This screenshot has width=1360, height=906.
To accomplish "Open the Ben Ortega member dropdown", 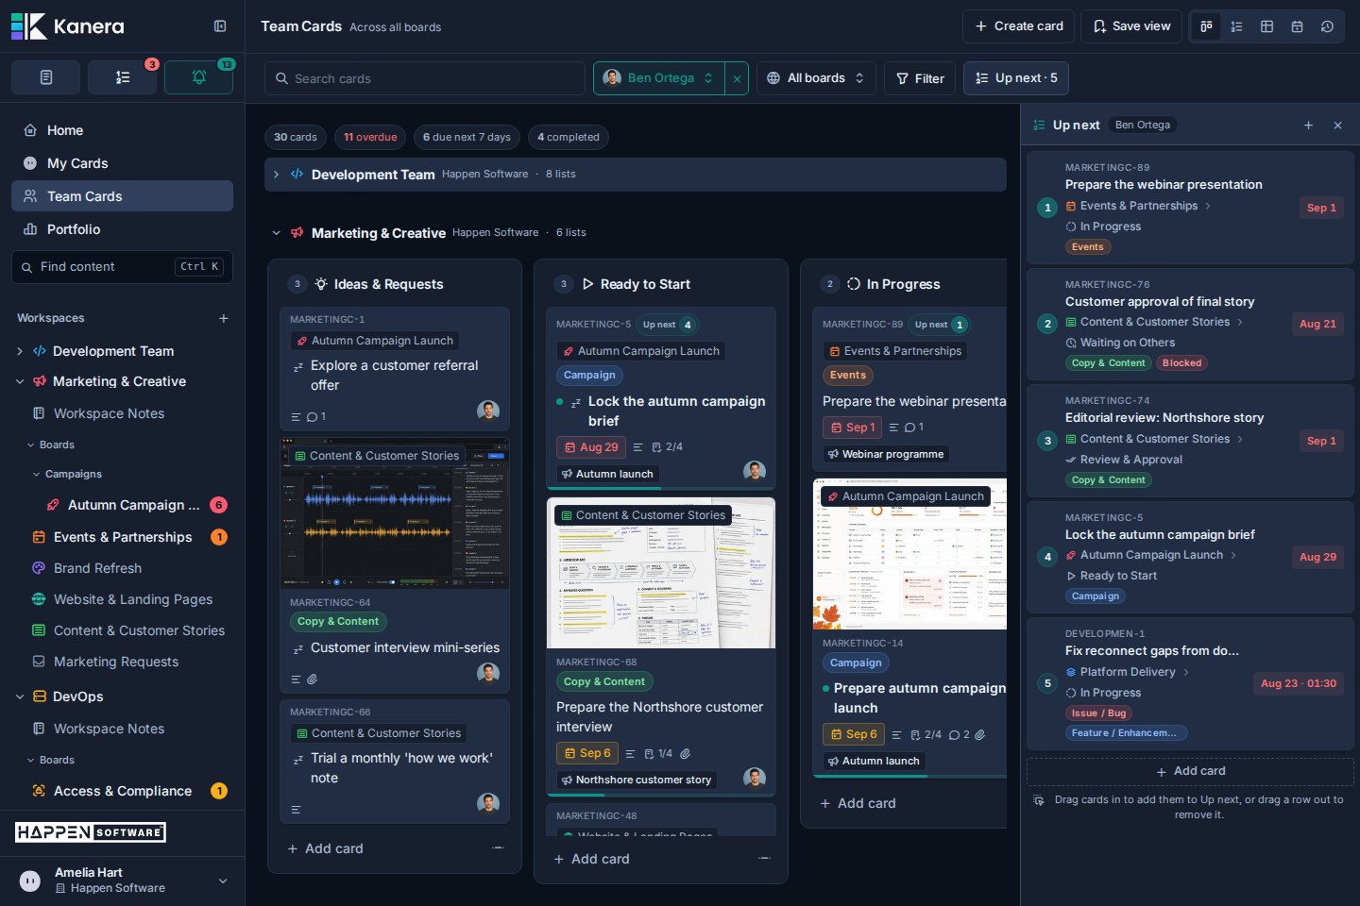I will (659, 78).
